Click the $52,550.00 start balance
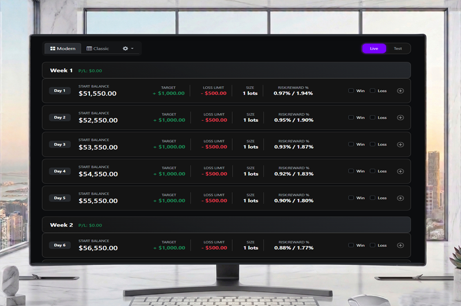The image size is (461, 306). [98, 120]
